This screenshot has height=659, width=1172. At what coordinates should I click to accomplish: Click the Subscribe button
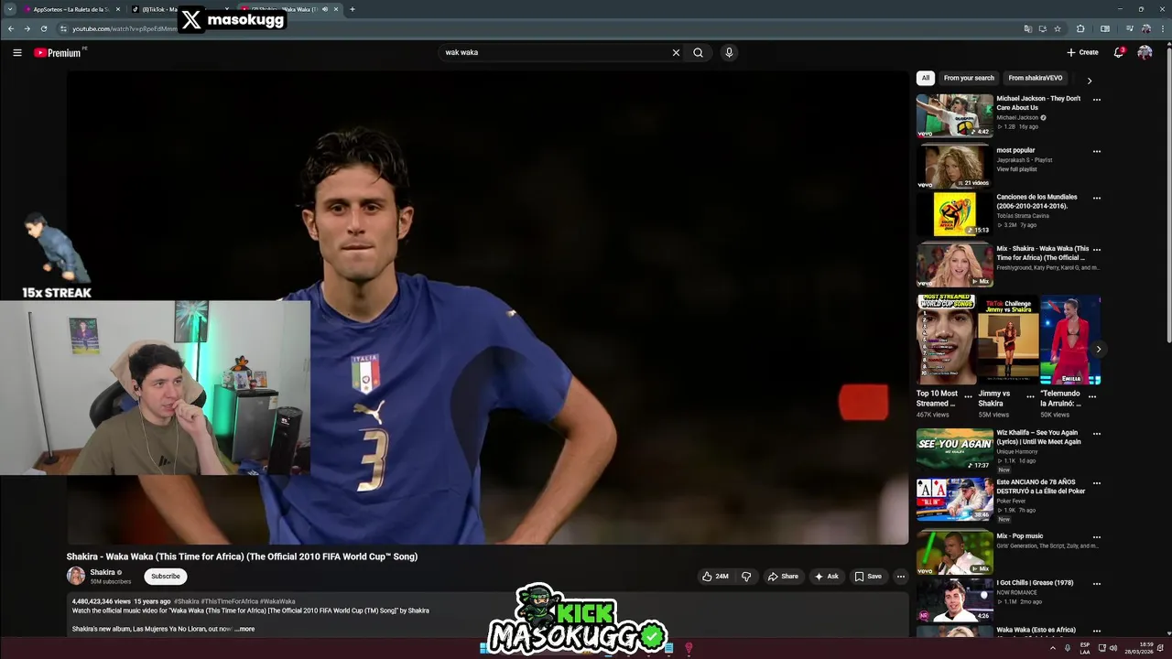coord(166,577)
